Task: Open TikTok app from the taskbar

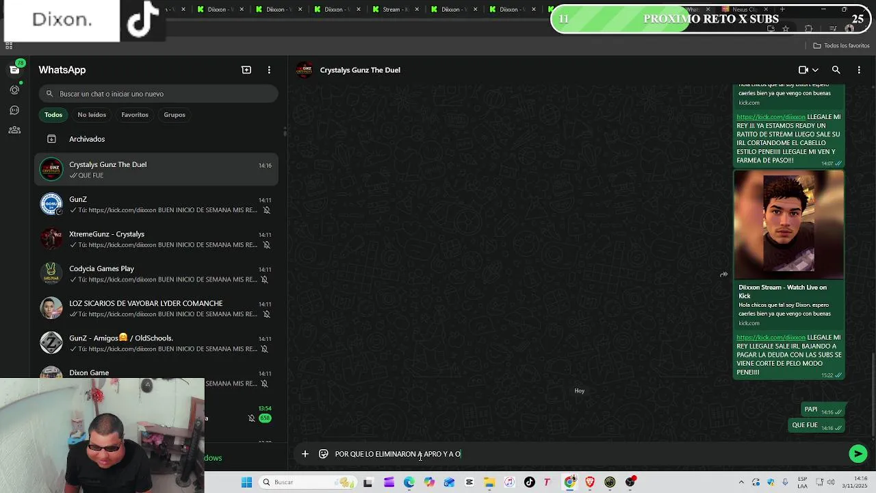Action: [x=530, y=483]
